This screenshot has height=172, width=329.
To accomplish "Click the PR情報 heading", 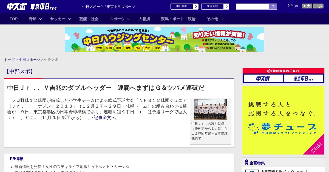I will (x=16, y=159).
